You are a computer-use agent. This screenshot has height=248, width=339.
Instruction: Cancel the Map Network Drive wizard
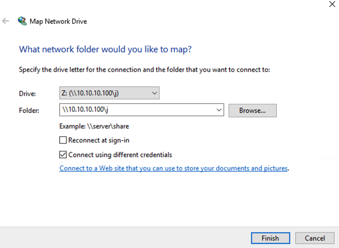point(315,238)
